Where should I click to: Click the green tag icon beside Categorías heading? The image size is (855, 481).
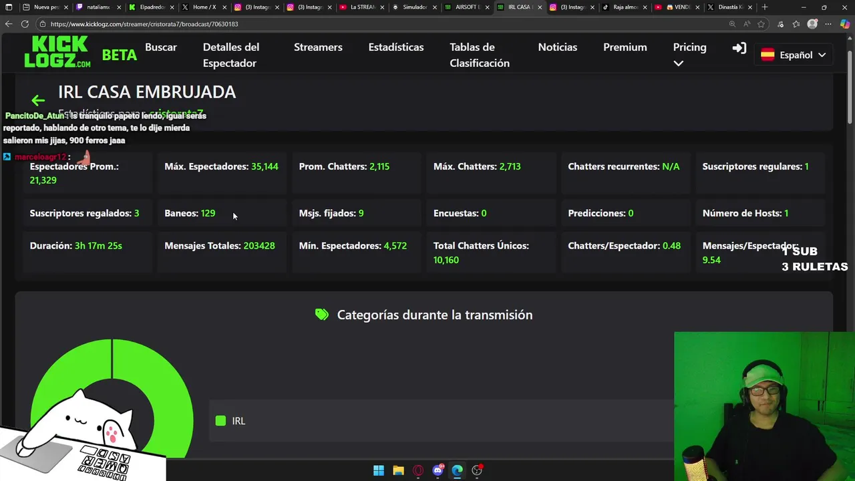[x=322, y=315]
